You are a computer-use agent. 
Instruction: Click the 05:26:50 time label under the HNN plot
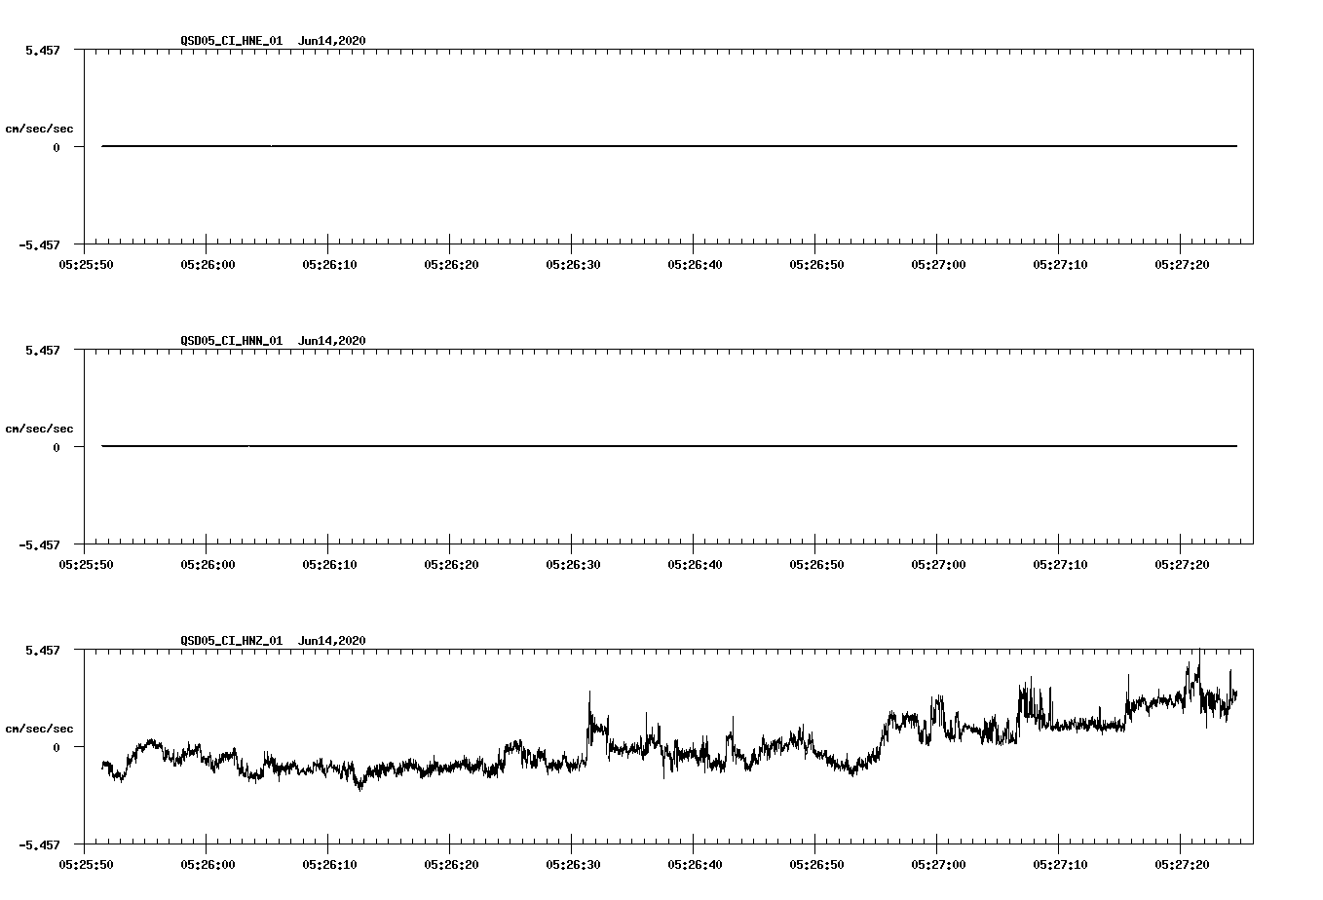(816, 564)
